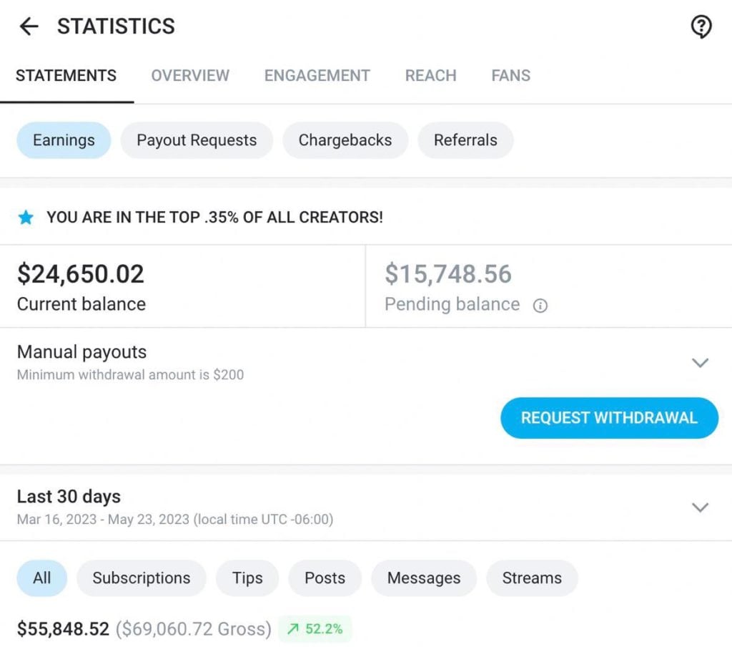The height and width of the screenshot is (647, 732).
Task: Filter earnings by Tips
Action: pyautogui.click(x=247, y=578)
